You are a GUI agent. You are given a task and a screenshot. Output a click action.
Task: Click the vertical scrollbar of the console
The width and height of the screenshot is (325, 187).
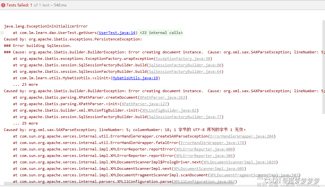click(x=324, y=67)
